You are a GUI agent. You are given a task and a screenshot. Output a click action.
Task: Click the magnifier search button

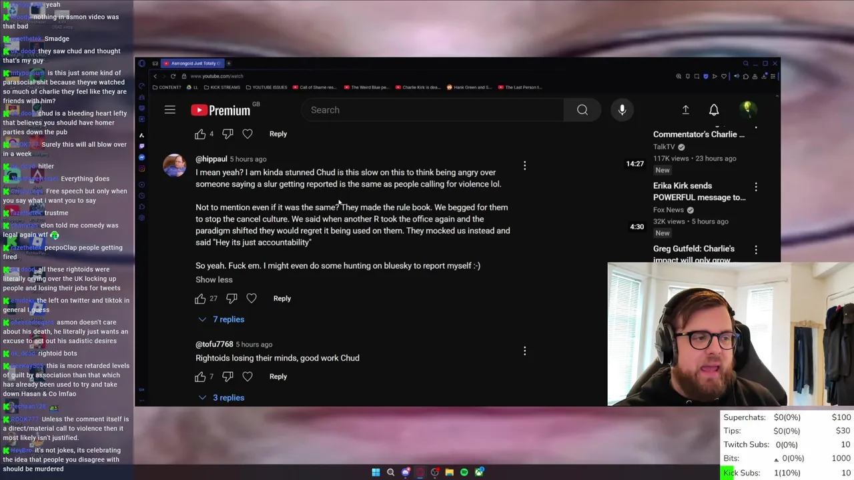pos(582,110)
